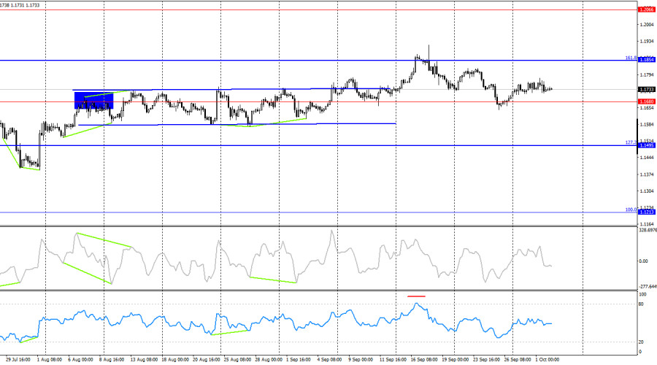
Task: Select the 127.2 Fibonacci level label
Action: pyautogui.click(x=630, y=142)
